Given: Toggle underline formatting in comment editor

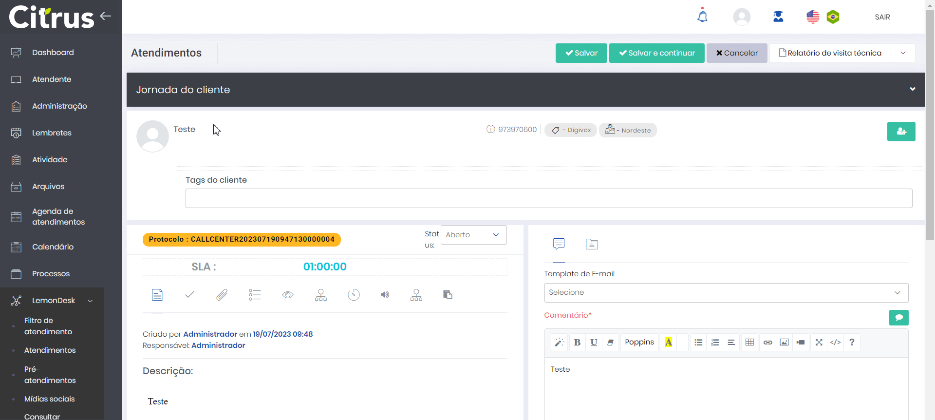Looking at the screenshot, I should click(594, 343).
